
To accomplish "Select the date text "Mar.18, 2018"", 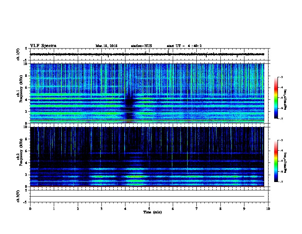I will [106, 46].
